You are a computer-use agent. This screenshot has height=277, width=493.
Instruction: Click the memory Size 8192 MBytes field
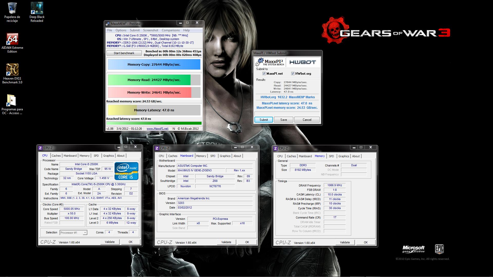[x=303, y=170]
